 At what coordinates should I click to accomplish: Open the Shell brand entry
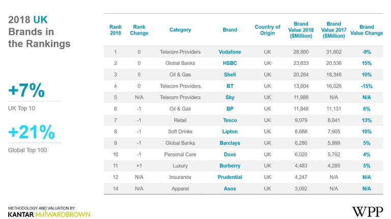(230, 75)
